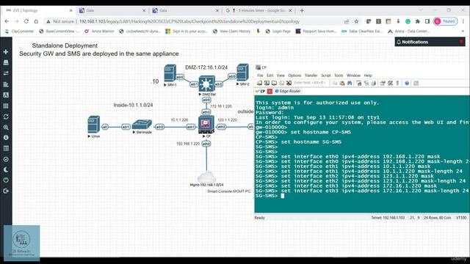The width and height of the screenshot is (470, 264).
Task: Click the Add an object plus icon in EVE sidebar
Action: pos(6,52)
